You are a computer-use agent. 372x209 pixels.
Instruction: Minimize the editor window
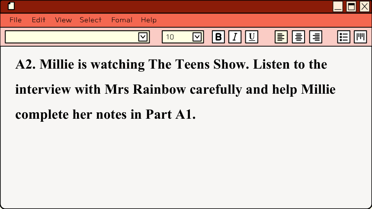(338, 6)
